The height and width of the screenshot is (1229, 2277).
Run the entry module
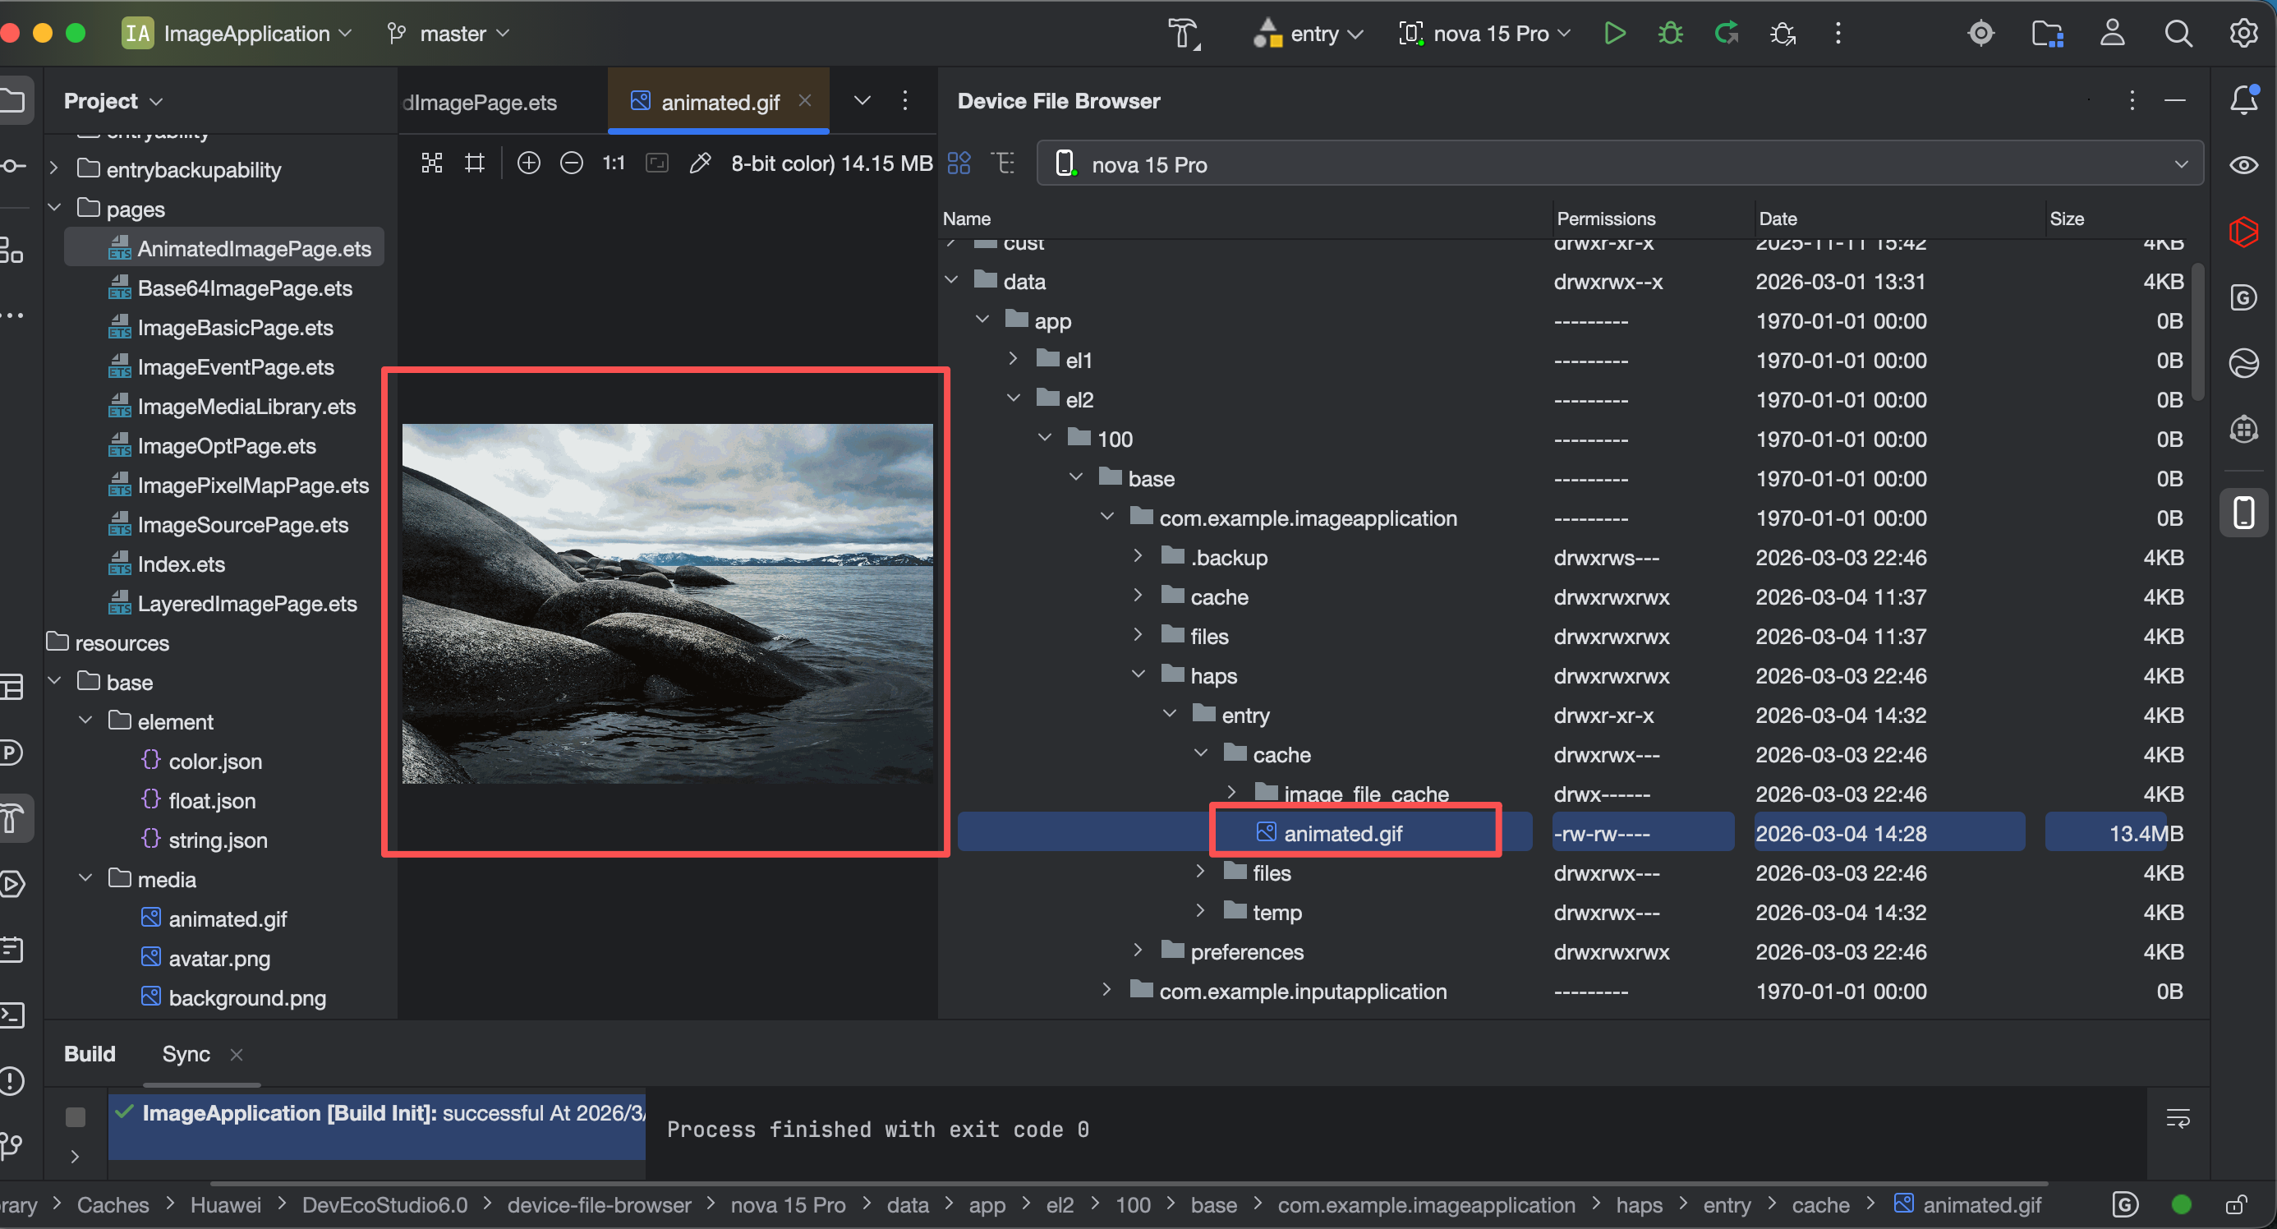1614,34
